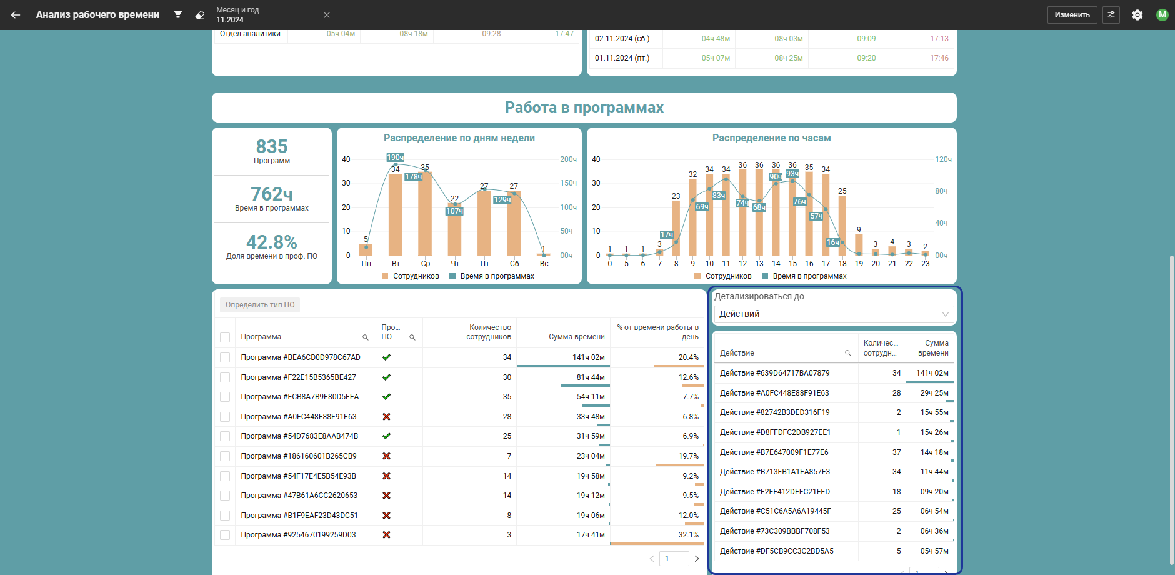Check the row Программа #A0FC448E88F91E63
The image size is (1175, 575).
tap(225, 417)
